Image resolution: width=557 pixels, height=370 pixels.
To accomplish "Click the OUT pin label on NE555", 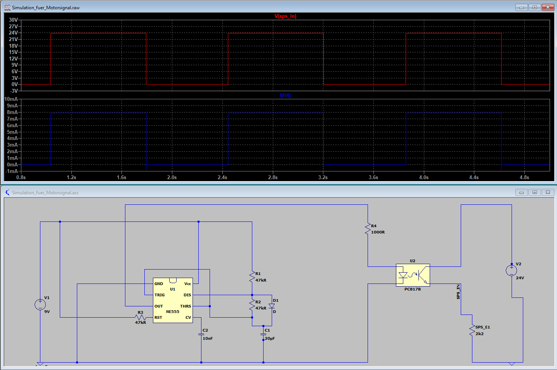I will pos(159,306).
